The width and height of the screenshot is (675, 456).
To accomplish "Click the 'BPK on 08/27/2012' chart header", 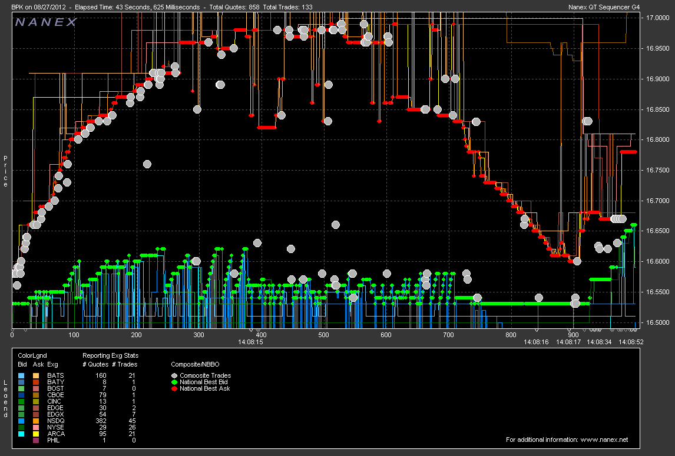I will [38, 7].
